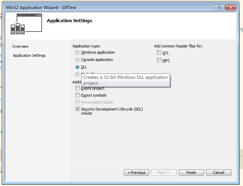Open the wizard help question mark button
243x186 pixels.
click(x=219, y=7)
